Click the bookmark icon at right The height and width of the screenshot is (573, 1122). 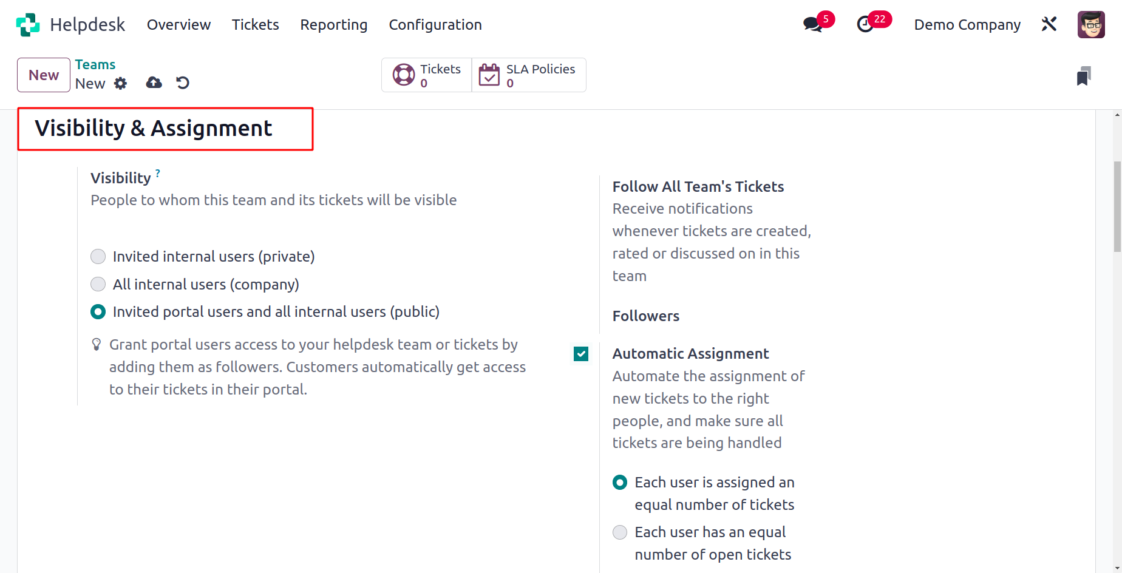[x=1084, y=76]
